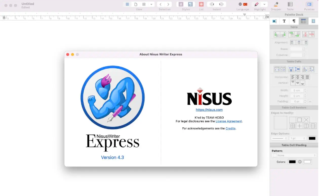Click the List toolbar icon
The width and height of the screenshot is (319, 196).
point(201,4)
